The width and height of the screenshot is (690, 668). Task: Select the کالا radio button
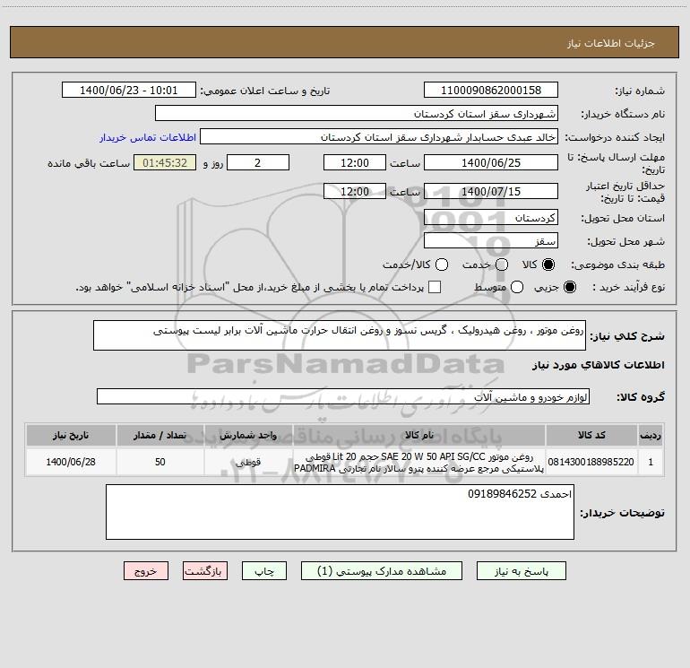(548, 265)
